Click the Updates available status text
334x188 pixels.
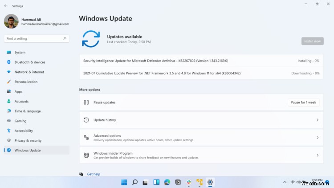coord(125,37)
